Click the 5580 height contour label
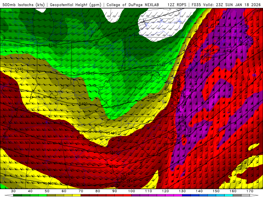The image size is (263, 197). (x=113, y=166)
